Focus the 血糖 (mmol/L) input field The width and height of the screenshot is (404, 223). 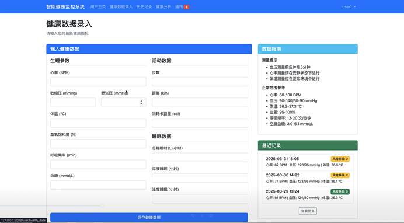point(98,185)
